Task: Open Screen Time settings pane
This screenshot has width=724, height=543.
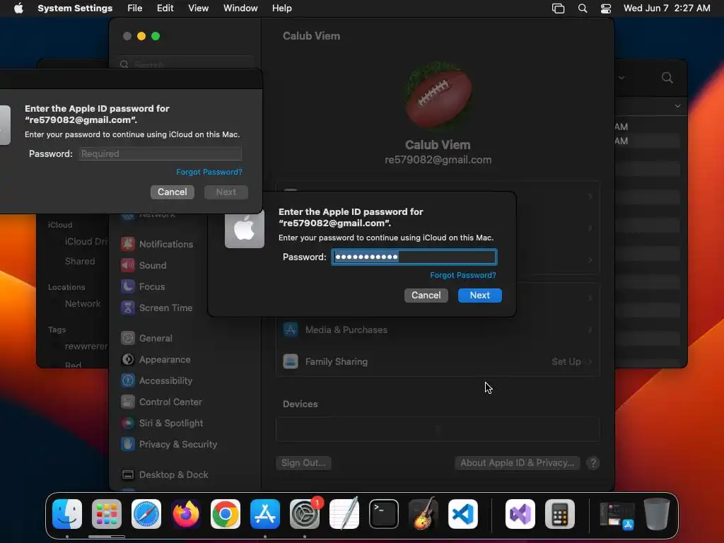Action: (156, 308)
